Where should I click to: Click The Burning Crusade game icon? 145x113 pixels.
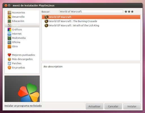tap(46, 21)
